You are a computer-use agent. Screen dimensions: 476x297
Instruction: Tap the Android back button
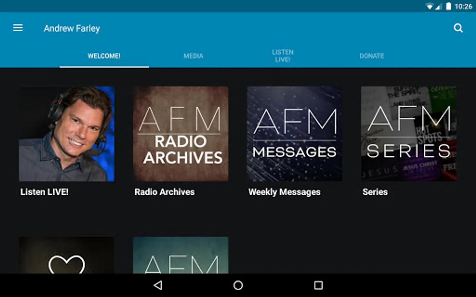(158, 285)
